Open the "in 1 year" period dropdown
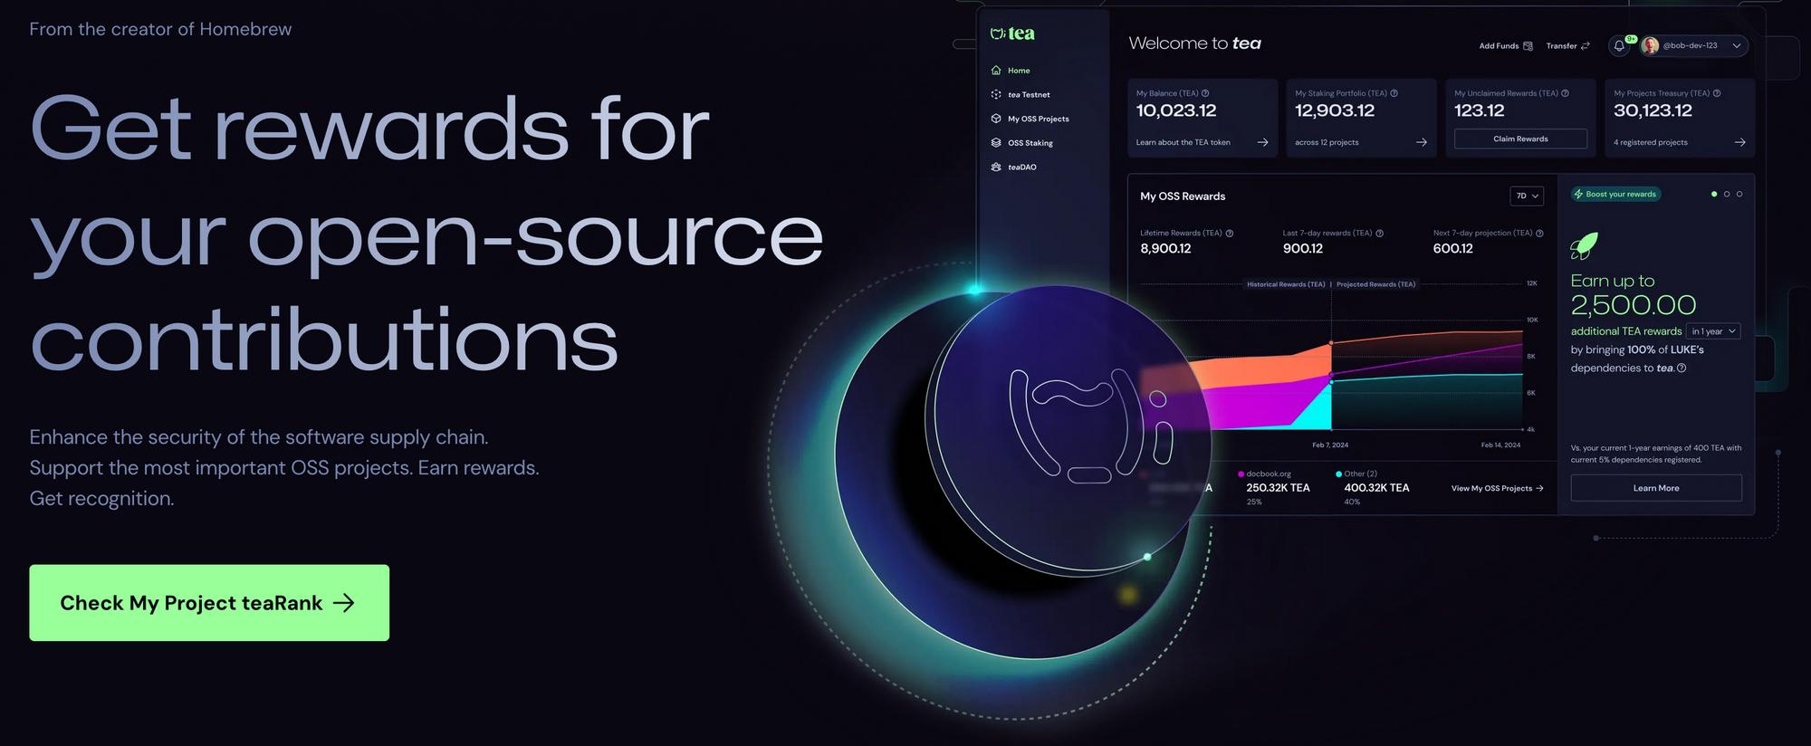Screen dimensions: 1811x746 point(1713,331)
